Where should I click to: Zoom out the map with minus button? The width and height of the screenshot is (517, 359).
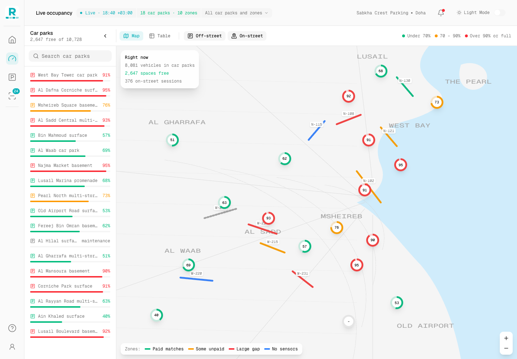pyautogui.click(x=506, y=348)
